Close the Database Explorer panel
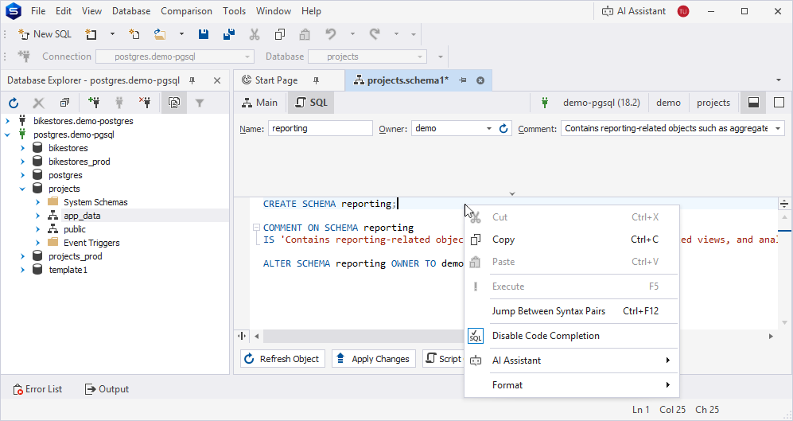Screen dimensions: 793x421 pyautogui.click(x=217, y=80)
